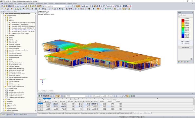Screen dimensions: 195x118
Task: Switch to Deformadas del modo por barra tab
Action: 73,113
